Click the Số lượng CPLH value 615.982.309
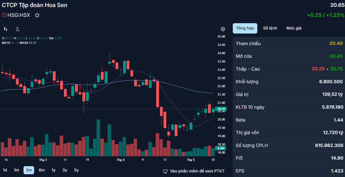This screenshot has height=177, width=345. tap(329, 145)
